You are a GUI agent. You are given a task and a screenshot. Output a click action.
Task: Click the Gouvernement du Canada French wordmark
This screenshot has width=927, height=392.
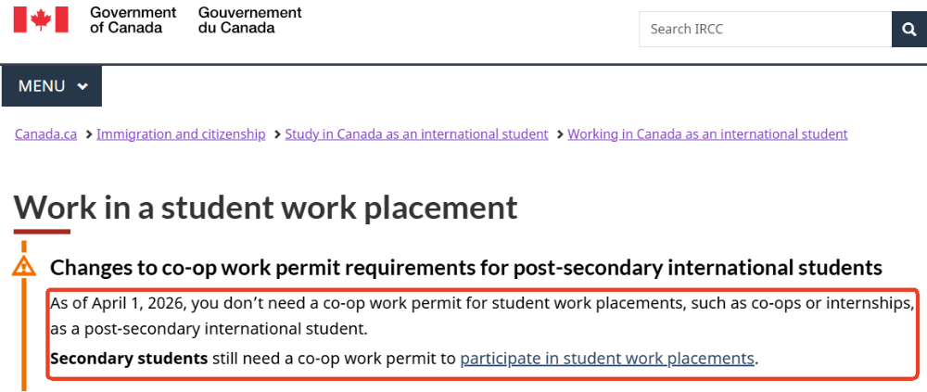click(x=249, y=19)
